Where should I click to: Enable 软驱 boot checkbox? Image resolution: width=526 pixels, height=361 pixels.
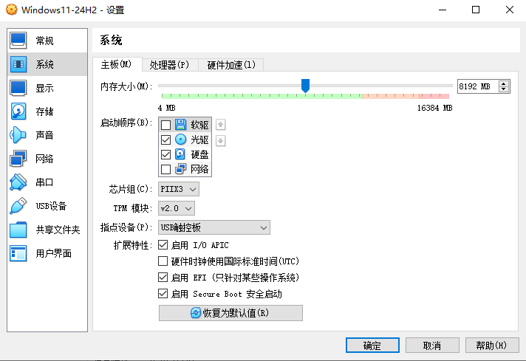[x=165, y=125]
